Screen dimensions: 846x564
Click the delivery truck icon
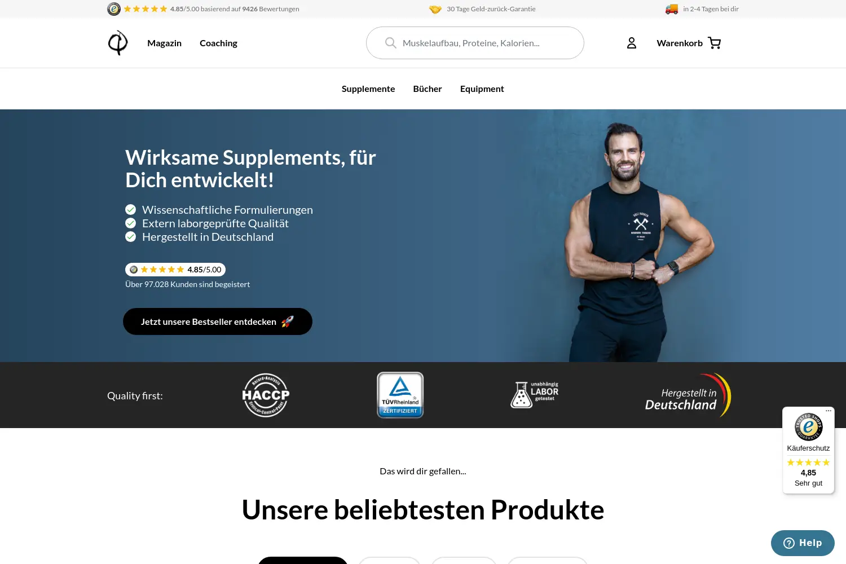coord(671,9)
